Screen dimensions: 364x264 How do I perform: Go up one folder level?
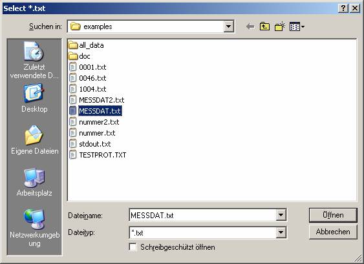pyautogui.click(x=264, y=26)
